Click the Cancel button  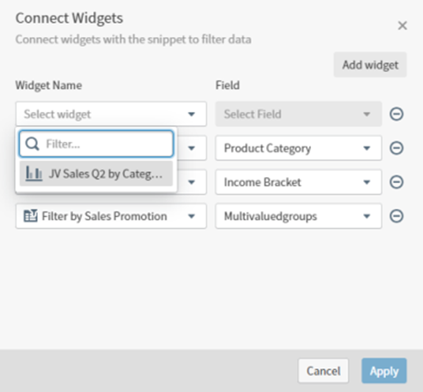(x=323, y=371)
